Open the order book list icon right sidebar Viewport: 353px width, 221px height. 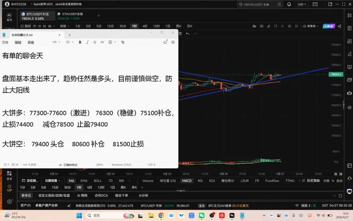pos(350,15)
